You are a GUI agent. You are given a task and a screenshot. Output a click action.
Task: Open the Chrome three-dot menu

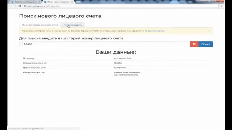point(221,6)
